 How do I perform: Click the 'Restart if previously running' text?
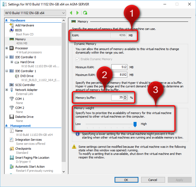[x=34, y=171]
